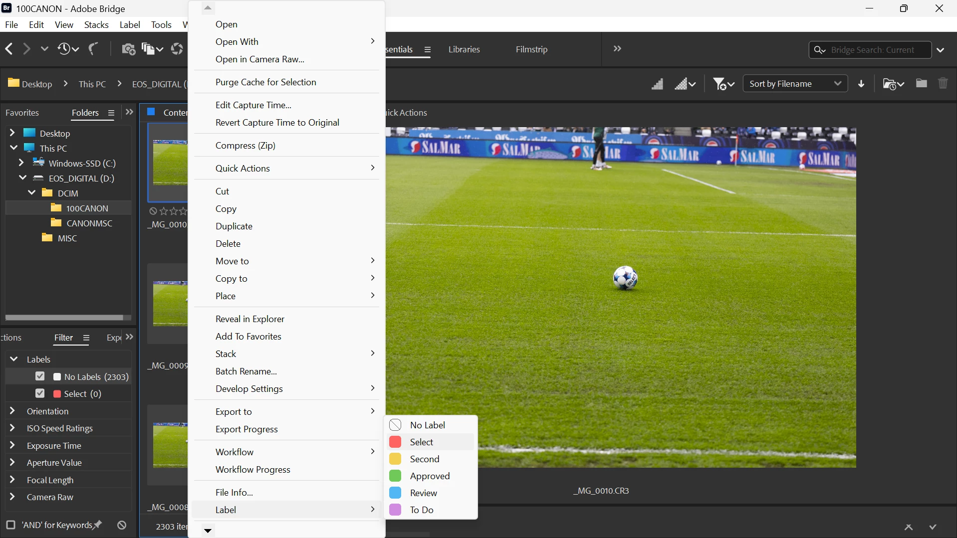Expand the Desktop tree node
This screenshot has height=538, width=957.
pyautogui.click(x=12, y=133)
